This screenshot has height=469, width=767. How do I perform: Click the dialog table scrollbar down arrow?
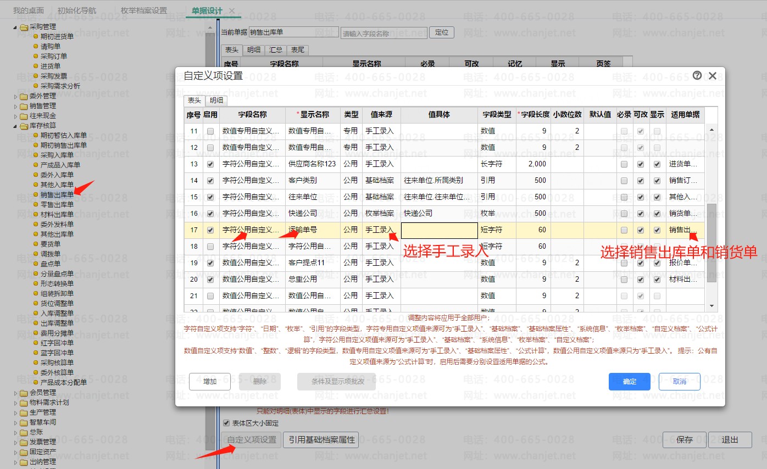[712, 305]
